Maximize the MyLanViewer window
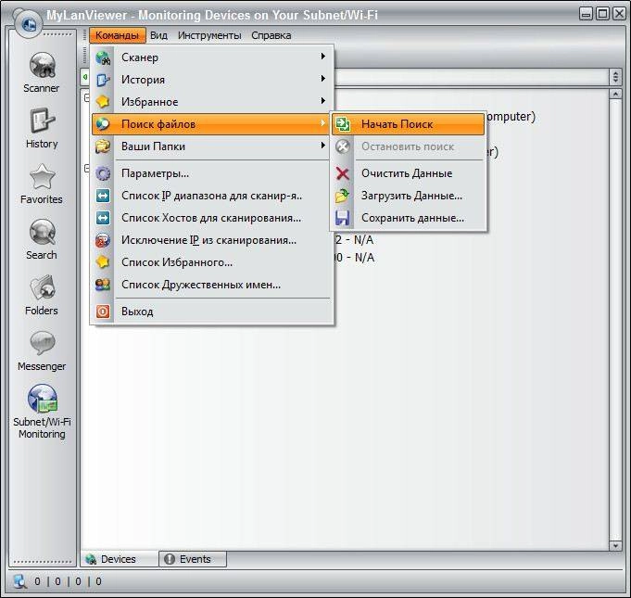The height and width of the screenshot is (598, 631). [x=602, y=14]
